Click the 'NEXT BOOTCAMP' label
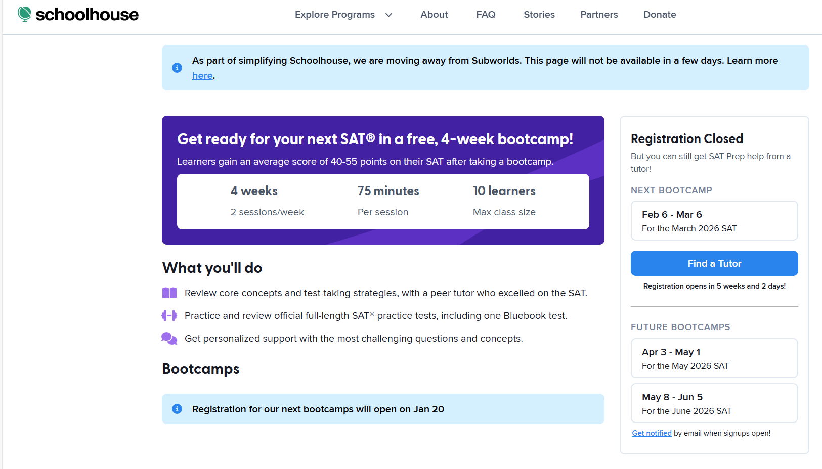 [x=671, y=190]
